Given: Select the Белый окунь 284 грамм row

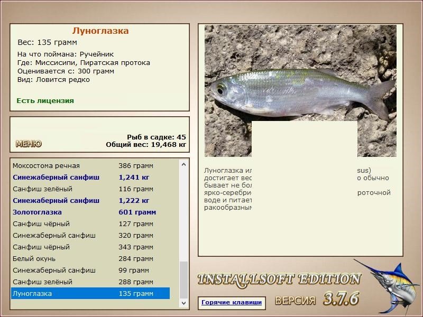Looking at the screenshot, I should click(90, 258).
